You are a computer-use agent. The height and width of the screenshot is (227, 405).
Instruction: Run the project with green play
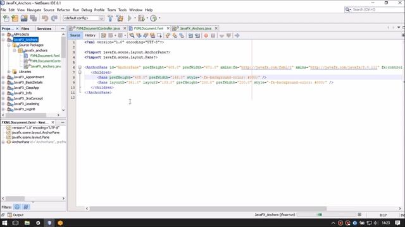(130, 18)
